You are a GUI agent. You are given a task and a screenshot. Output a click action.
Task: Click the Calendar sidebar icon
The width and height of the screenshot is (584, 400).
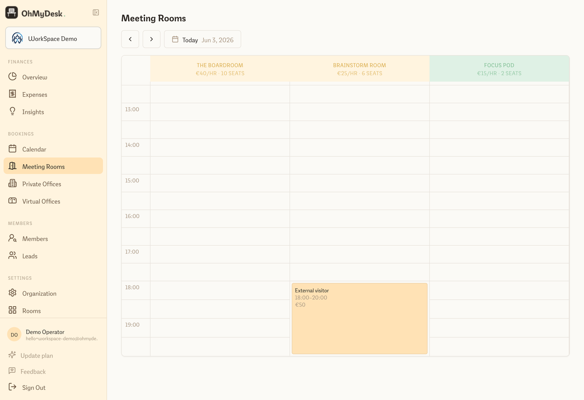pos(13,149)
